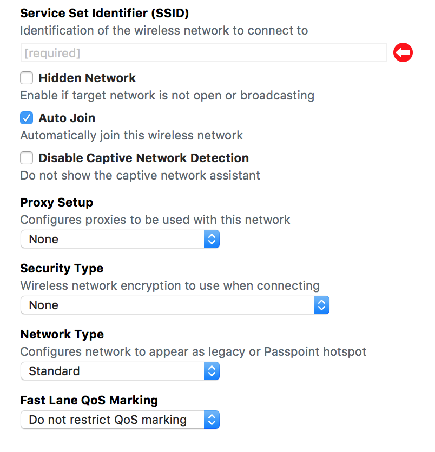Click the blue arrows on Proxy Setup popup
The image size is (435, 452).
click(212, 239)
